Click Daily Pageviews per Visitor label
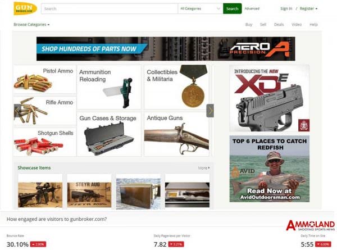Image resolution: width=337 pixels, height=250 pixels. click(x=172, y=236)
